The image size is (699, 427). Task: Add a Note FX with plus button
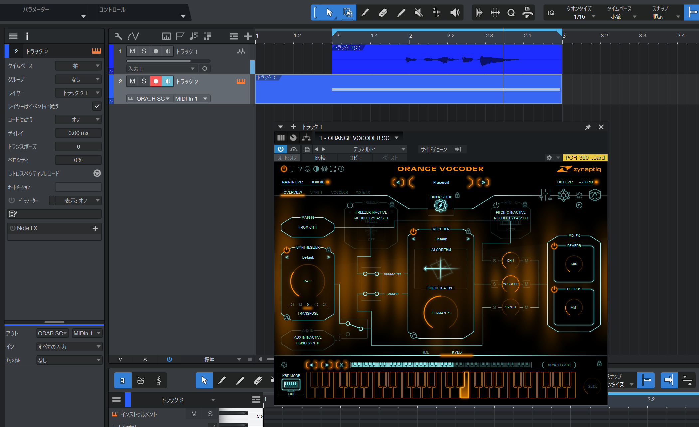[95, 228]
